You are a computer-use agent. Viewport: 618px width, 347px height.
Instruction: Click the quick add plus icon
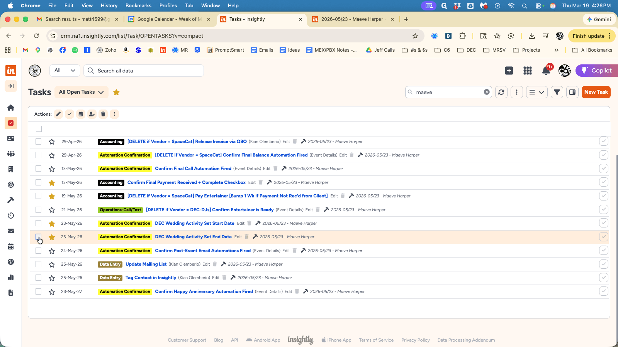(x=509, y=71)
